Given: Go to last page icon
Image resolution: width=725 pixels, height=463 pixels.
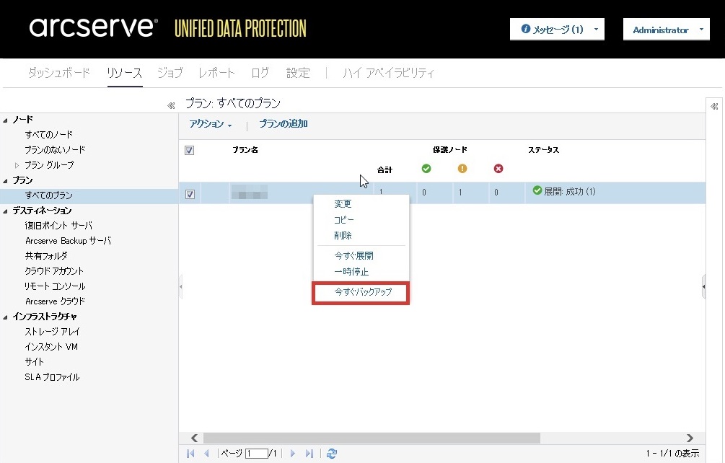Looking at the screenshot, I should coord(309,454).
